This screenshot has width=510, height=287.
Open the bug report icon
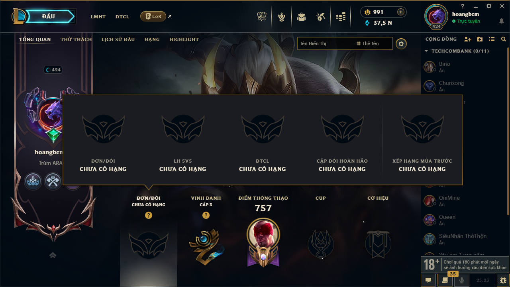point(503,280)
